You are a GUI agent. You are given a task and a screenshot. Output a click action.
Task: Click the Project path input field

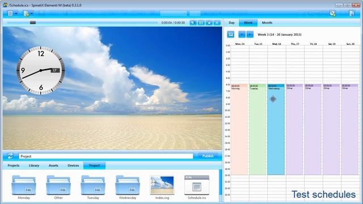point(106,156)
